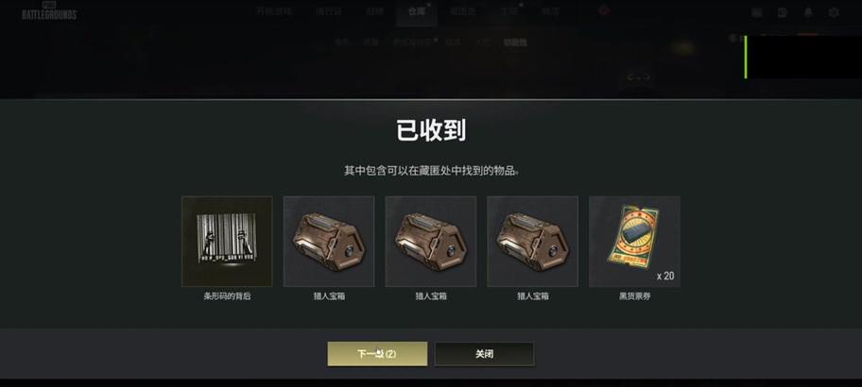Click the 下一步 (2) button

(x=377, y=354)
